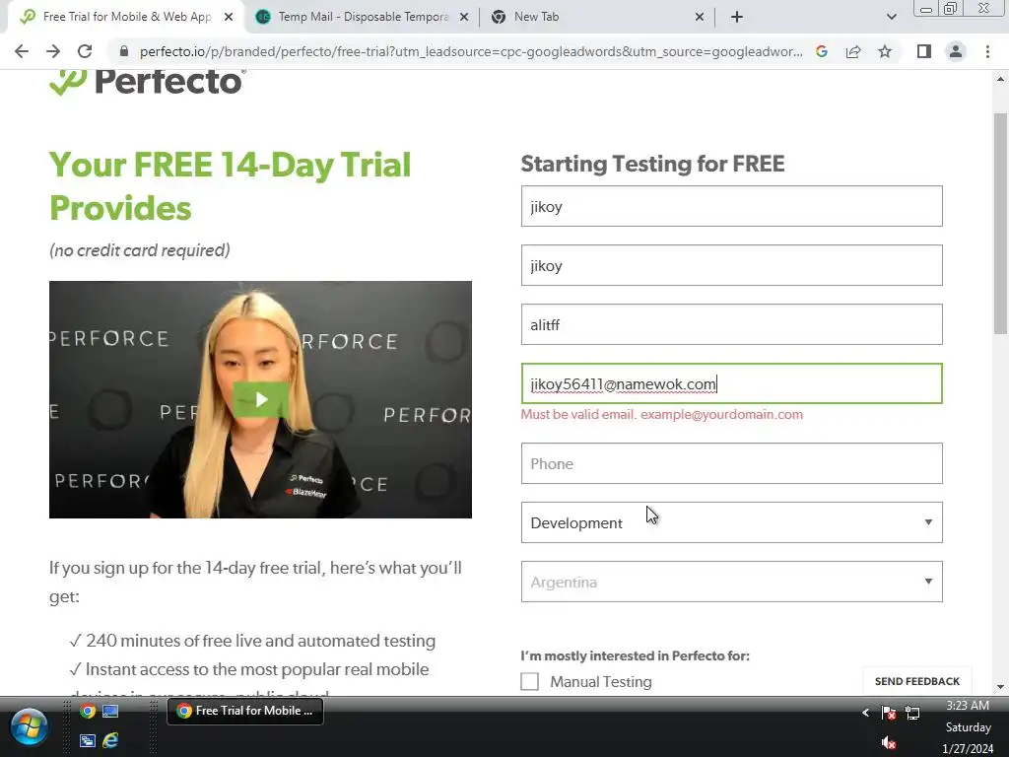The image size is (1009, 757).
Task: Select the Free Trial for Mobile tab
Action: click(x=127, y=17)
